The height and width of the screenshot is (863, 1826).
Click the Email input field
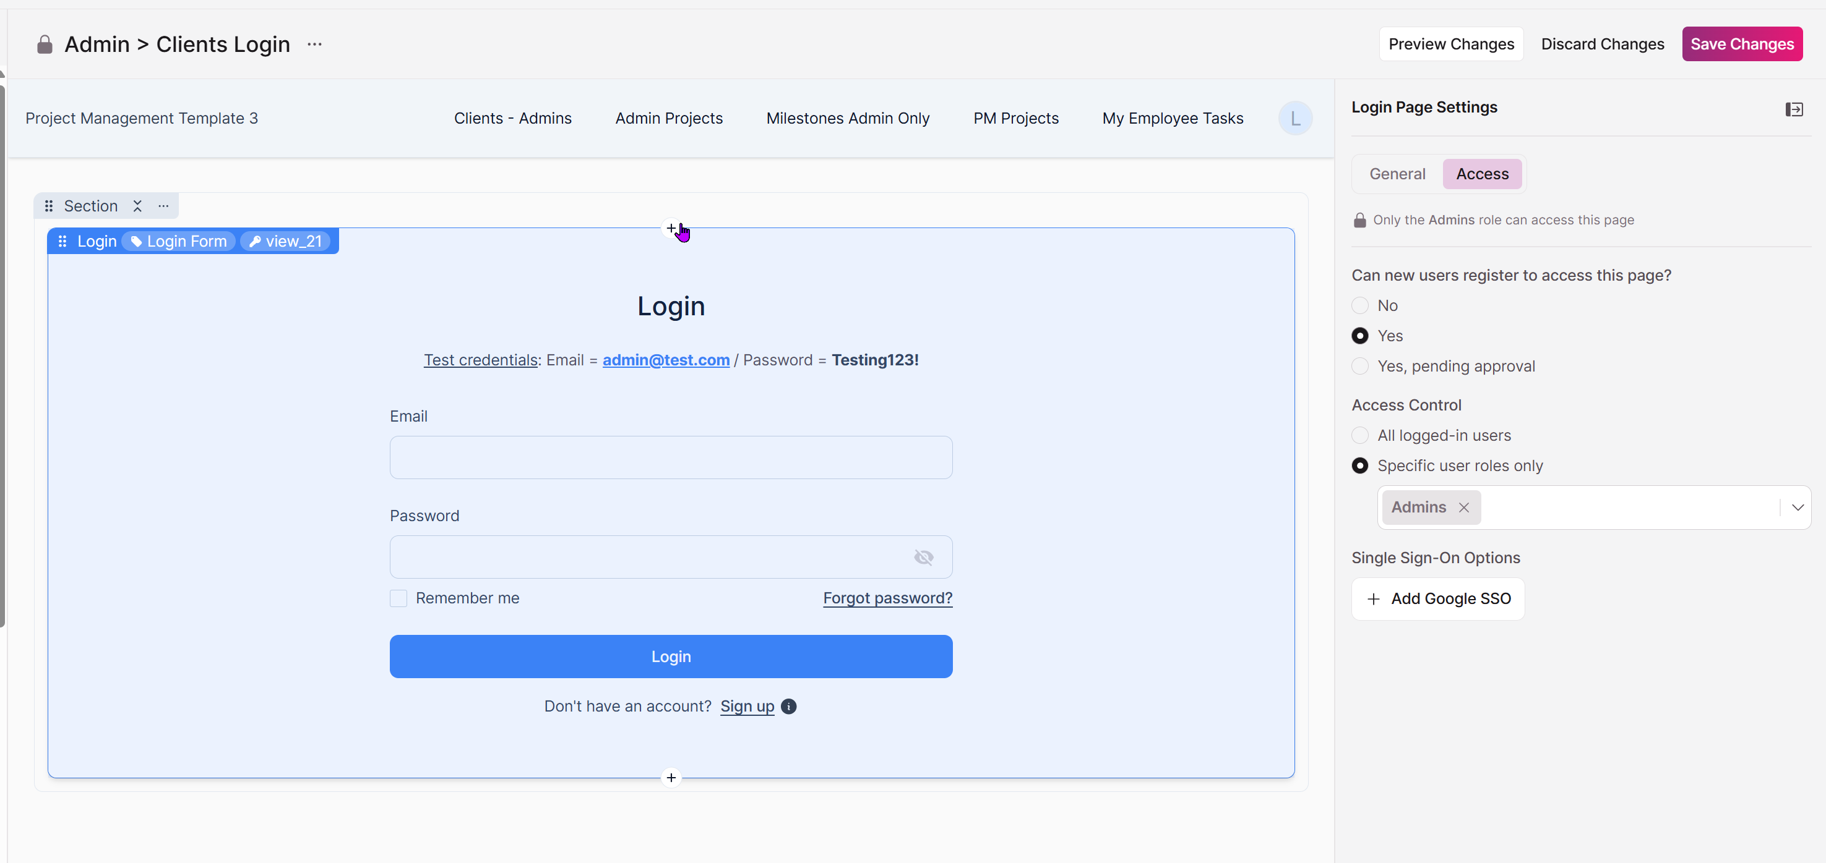point(671,457)
